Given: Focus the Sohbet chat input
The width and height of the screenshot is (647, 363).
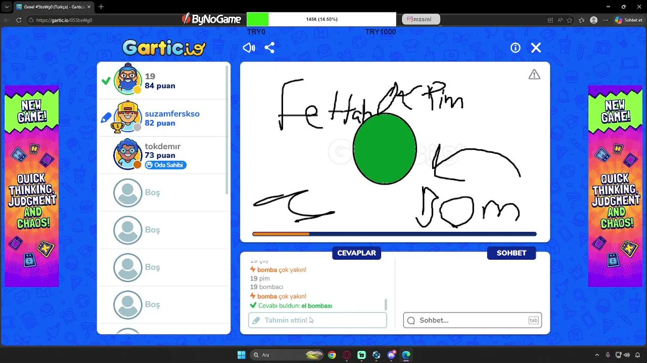Looking at the screenshot, I should point(472,320).
